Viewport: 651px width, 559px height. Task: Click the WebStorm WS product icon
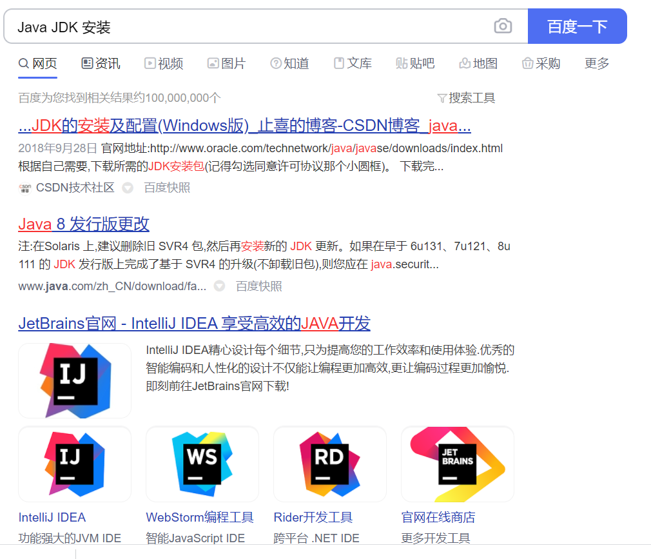(202, 464)
